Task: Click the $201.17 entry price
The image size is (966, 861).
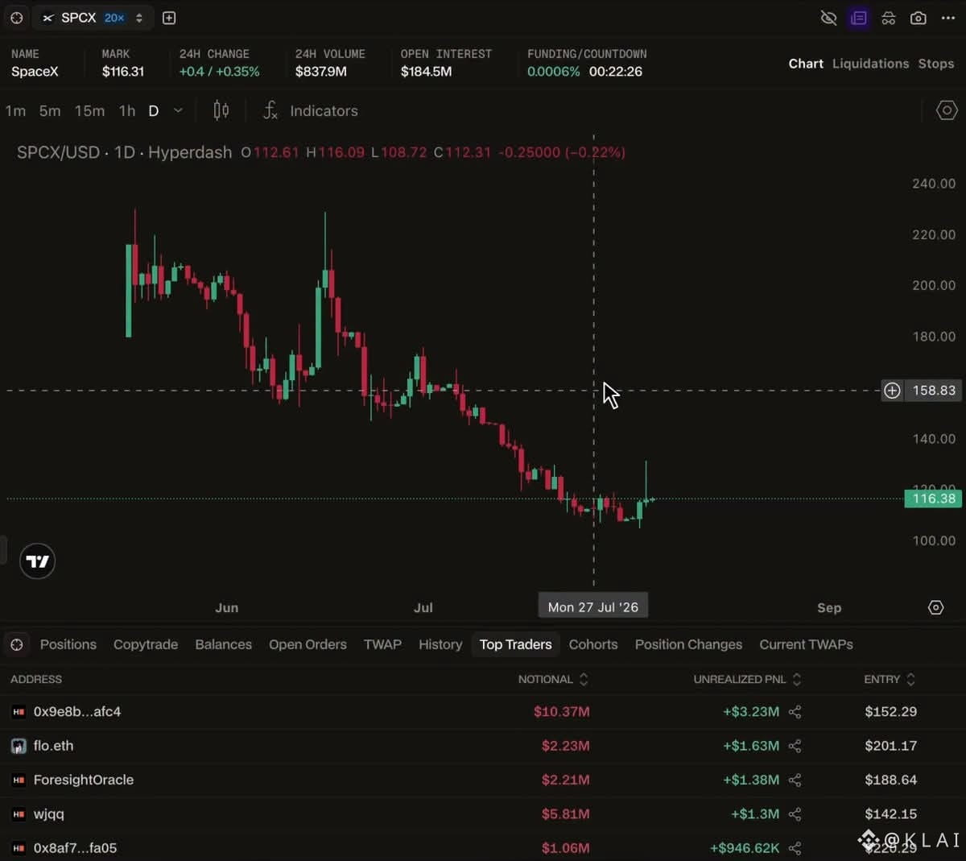Action: pos(890,746)
